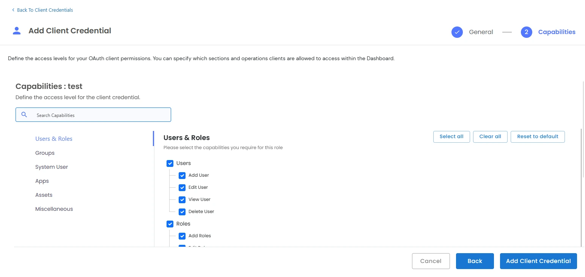Click the completed General step checkmark icon

(x=457, y=32)
